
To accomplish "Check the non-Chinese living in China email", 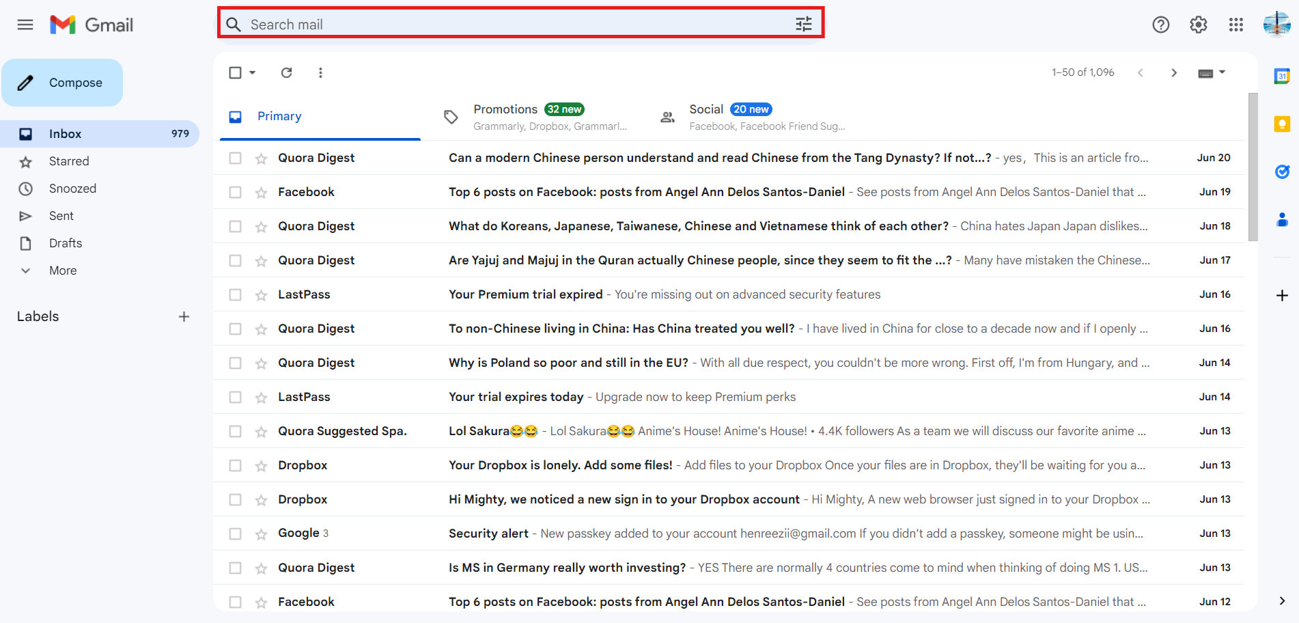I will (x=235, y=329).
